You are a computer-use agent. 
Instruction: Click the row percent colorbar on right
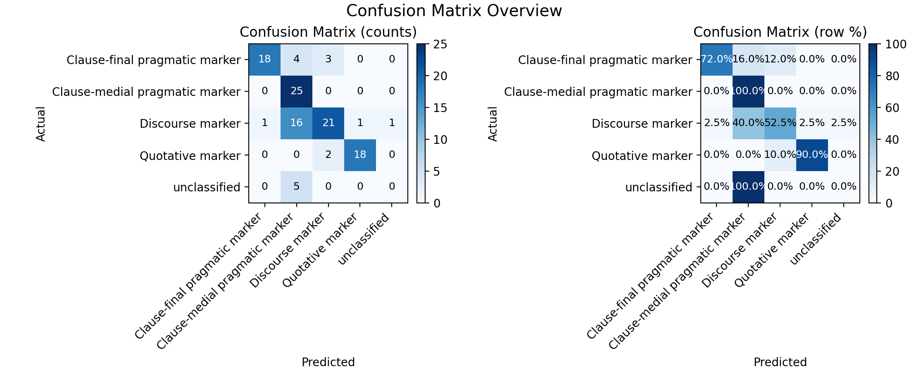(x=873, y=123)
